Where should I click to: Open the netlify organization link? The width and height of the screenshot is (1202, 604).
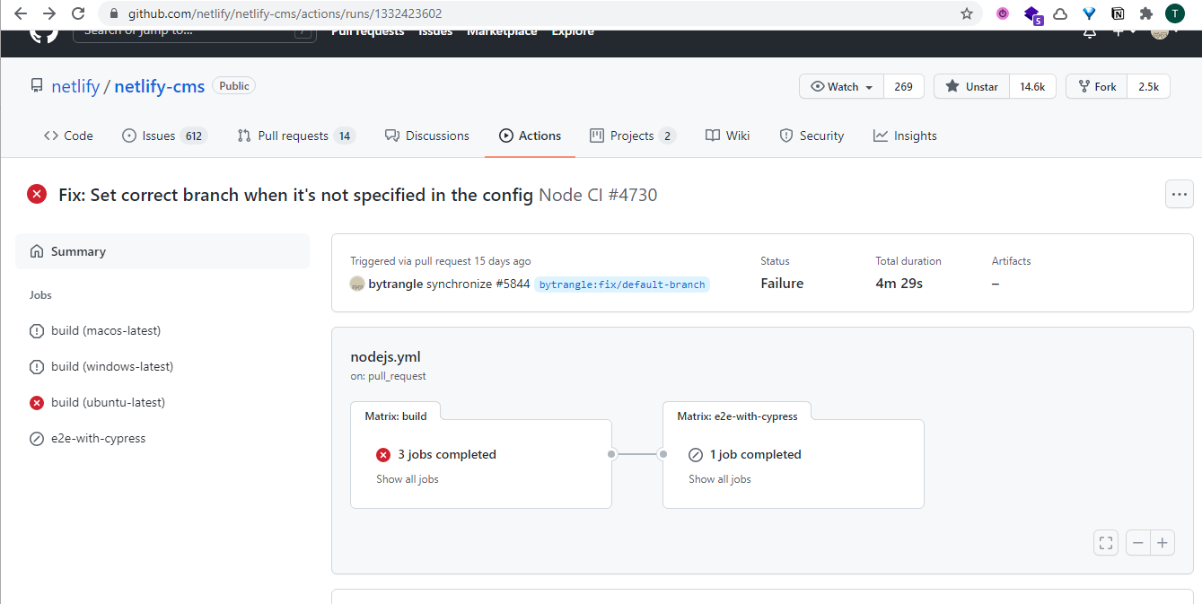point(75,86)
